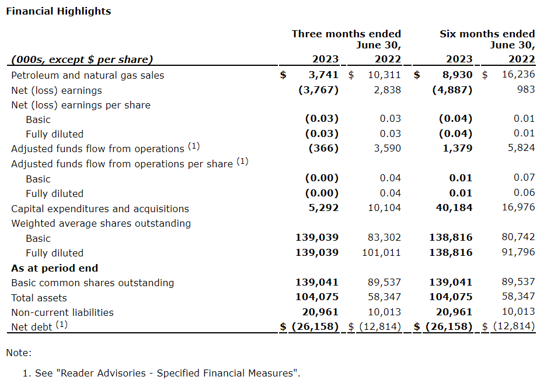Click the footnote marker next to Net debt
Screen dimensions: 547x380
tap(62, 324)
